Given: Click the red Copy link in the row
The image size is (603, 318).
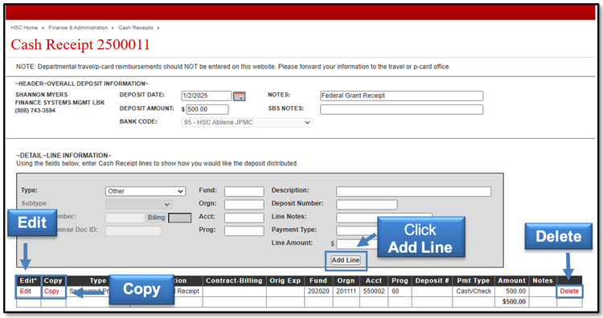Looking at the screenshot, I should point(51,291).
